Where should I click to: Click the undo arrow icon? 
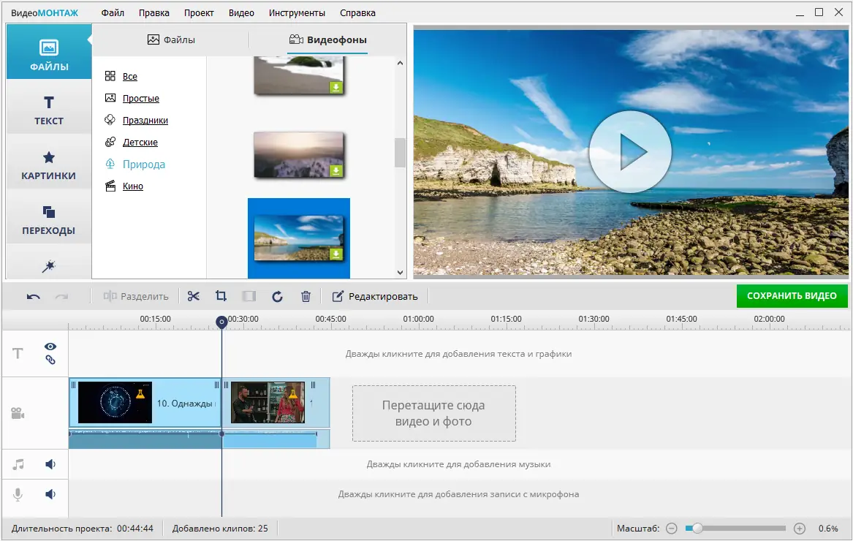click(x=34, y=296)
